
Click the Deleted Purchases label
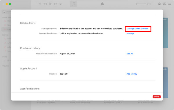click(x=48, y=34)
